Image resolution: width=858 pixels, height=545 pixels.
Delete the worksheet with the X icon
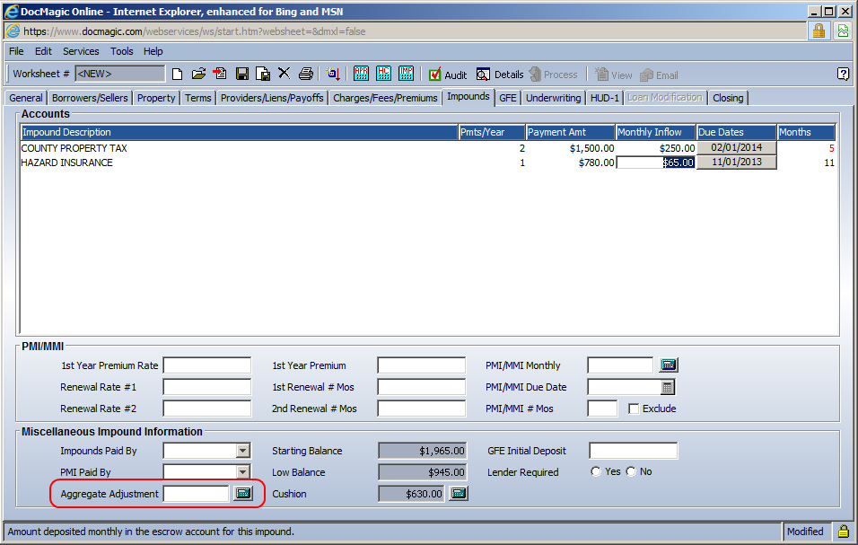284,74
